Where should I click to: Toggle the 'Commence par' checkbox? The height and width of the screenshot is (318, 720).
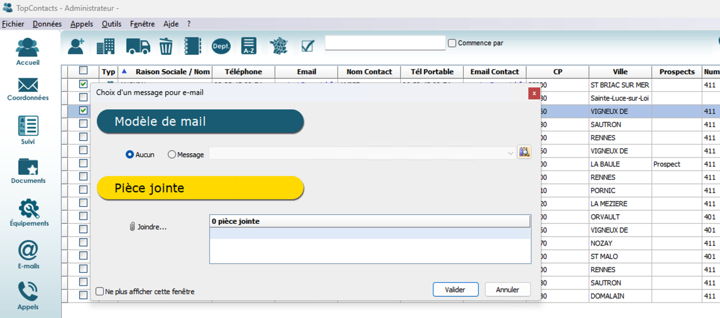tap(452, 43)
